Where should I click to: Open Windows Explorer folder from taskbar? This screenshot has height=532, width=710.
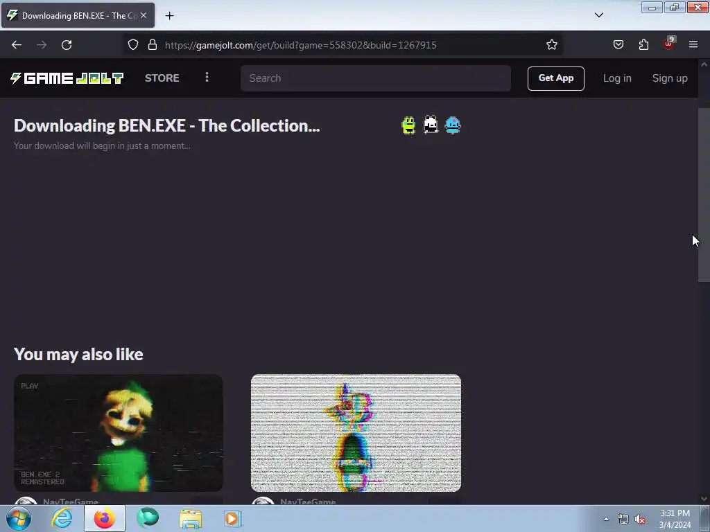click(x=191, y=519)
